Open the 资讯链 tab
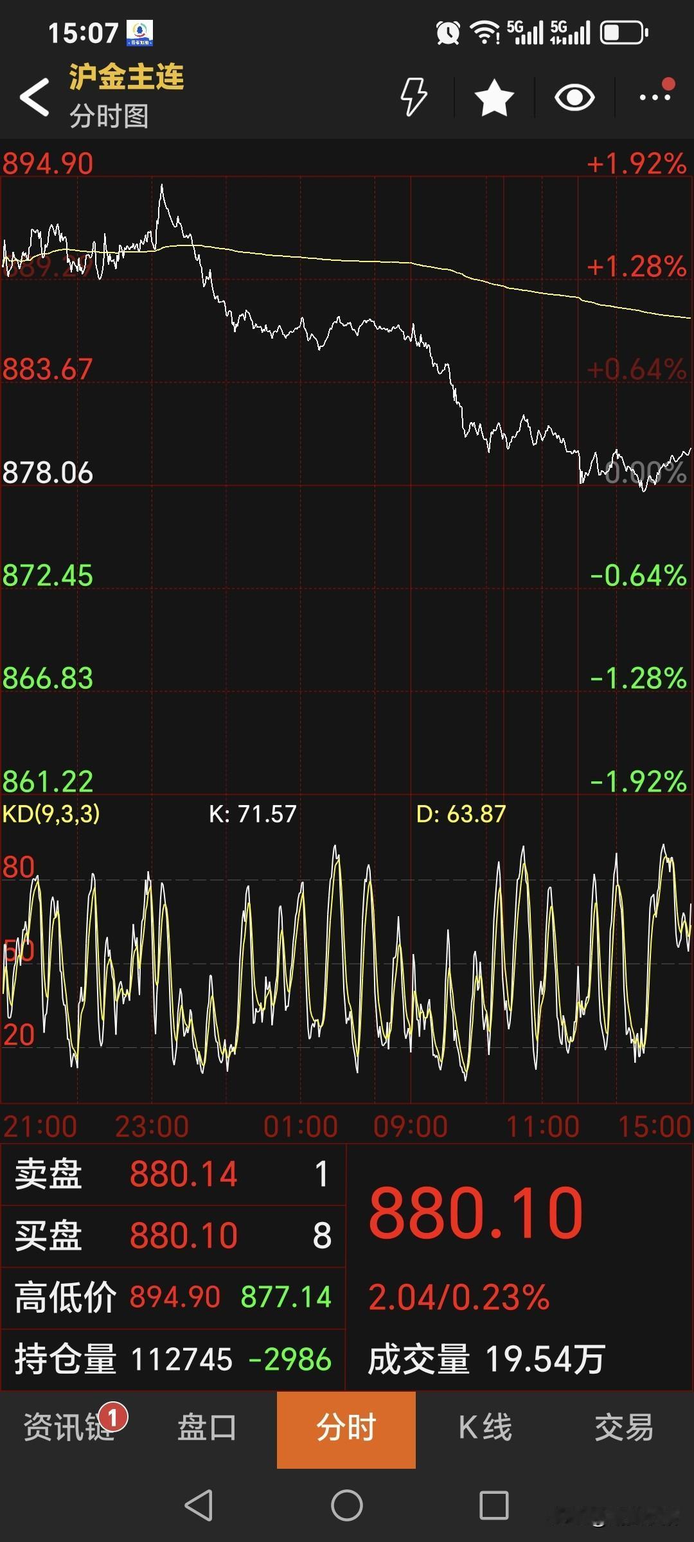Image resolution: width=694 pixels, height=1542 pixels. [69, 1428]
